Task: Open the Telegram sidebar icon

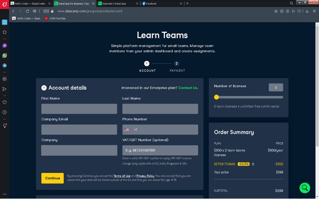Action: coord(4,65)
